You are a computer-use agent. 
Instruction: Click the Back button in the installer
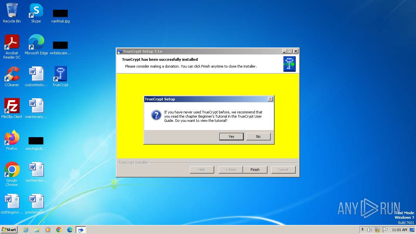point(231,170)
